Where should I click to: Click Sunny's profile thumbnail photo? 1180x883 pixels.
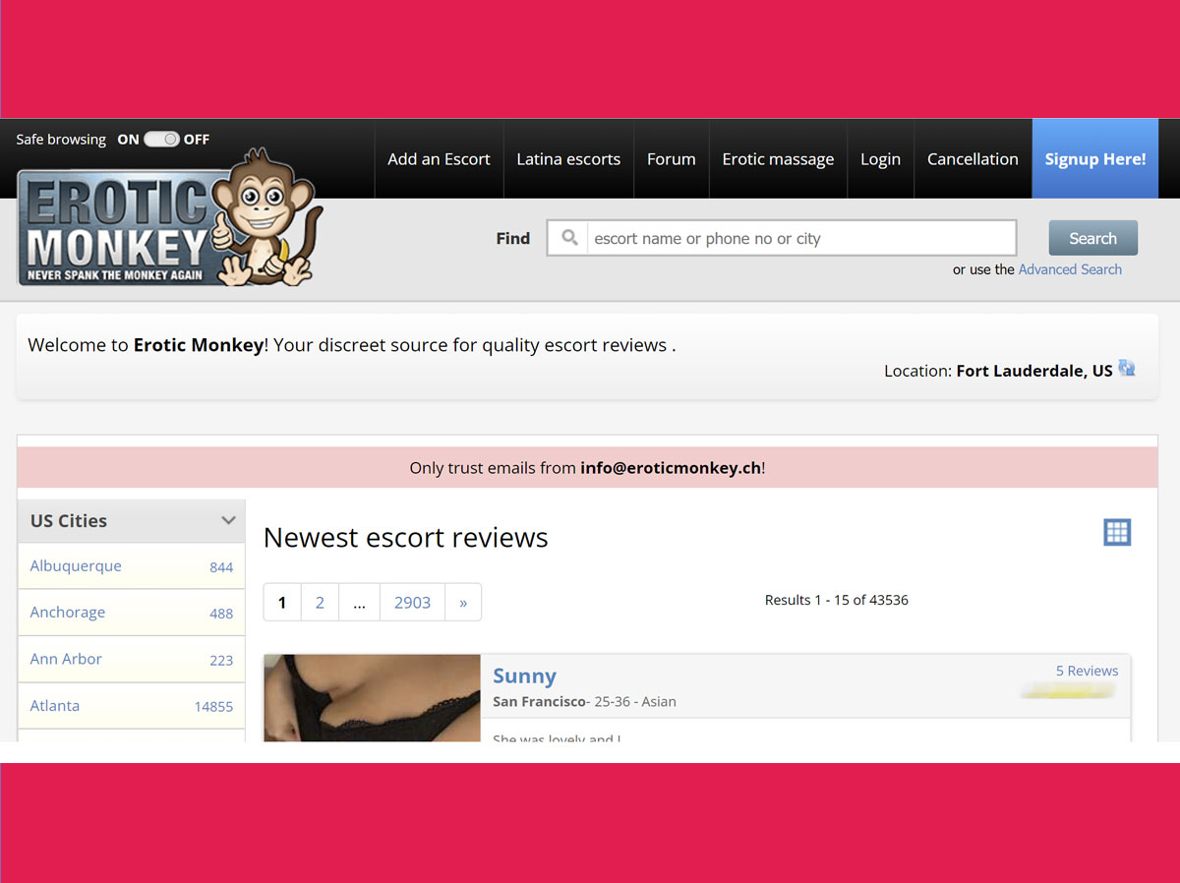[372, 698]
